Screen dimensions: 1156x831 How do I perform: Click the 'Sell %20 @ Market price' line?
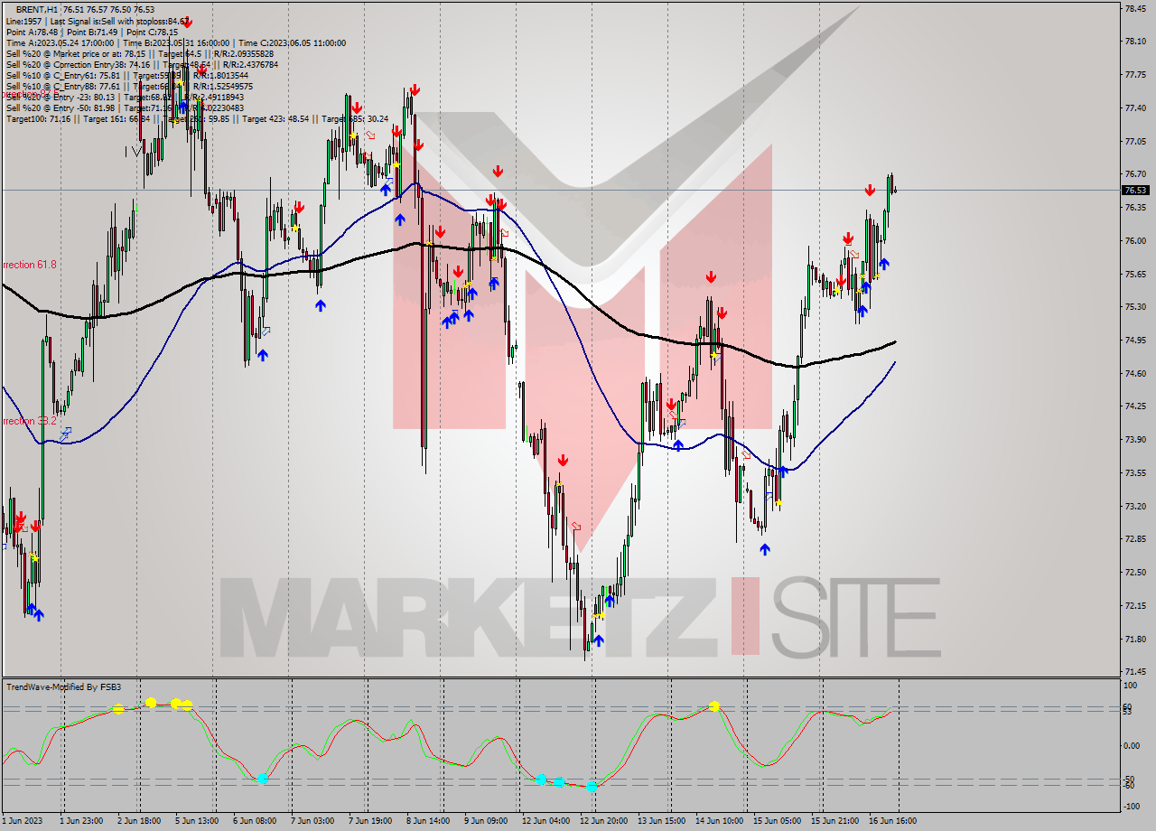coord(138,53)
